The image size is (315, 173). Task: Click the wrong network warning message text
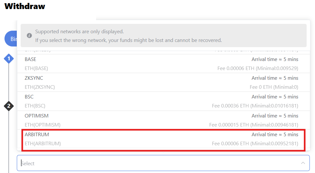pos(128,40)
